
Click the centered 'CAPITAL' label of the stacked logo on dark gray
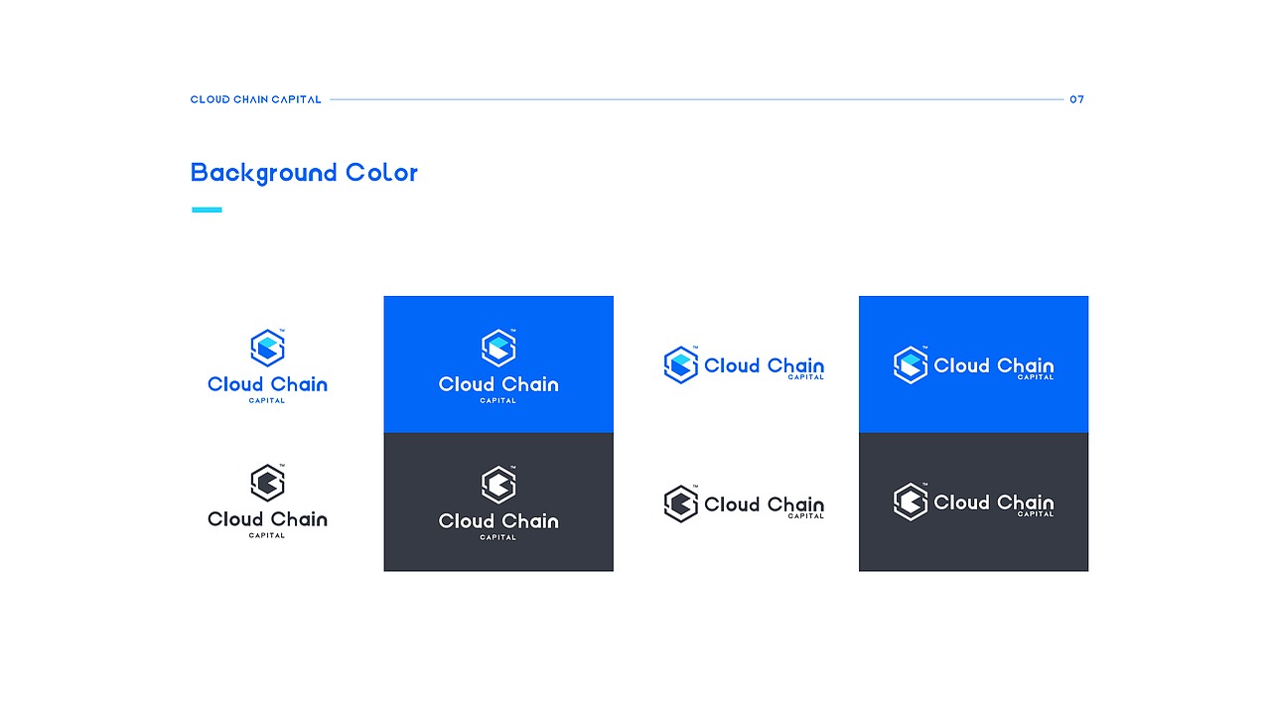498,537
